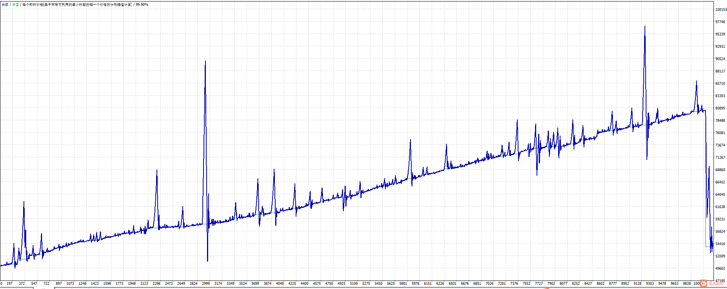Click the 76081 value on the price axis
Viewport: 727px width, 289px height.
[720, 133]
